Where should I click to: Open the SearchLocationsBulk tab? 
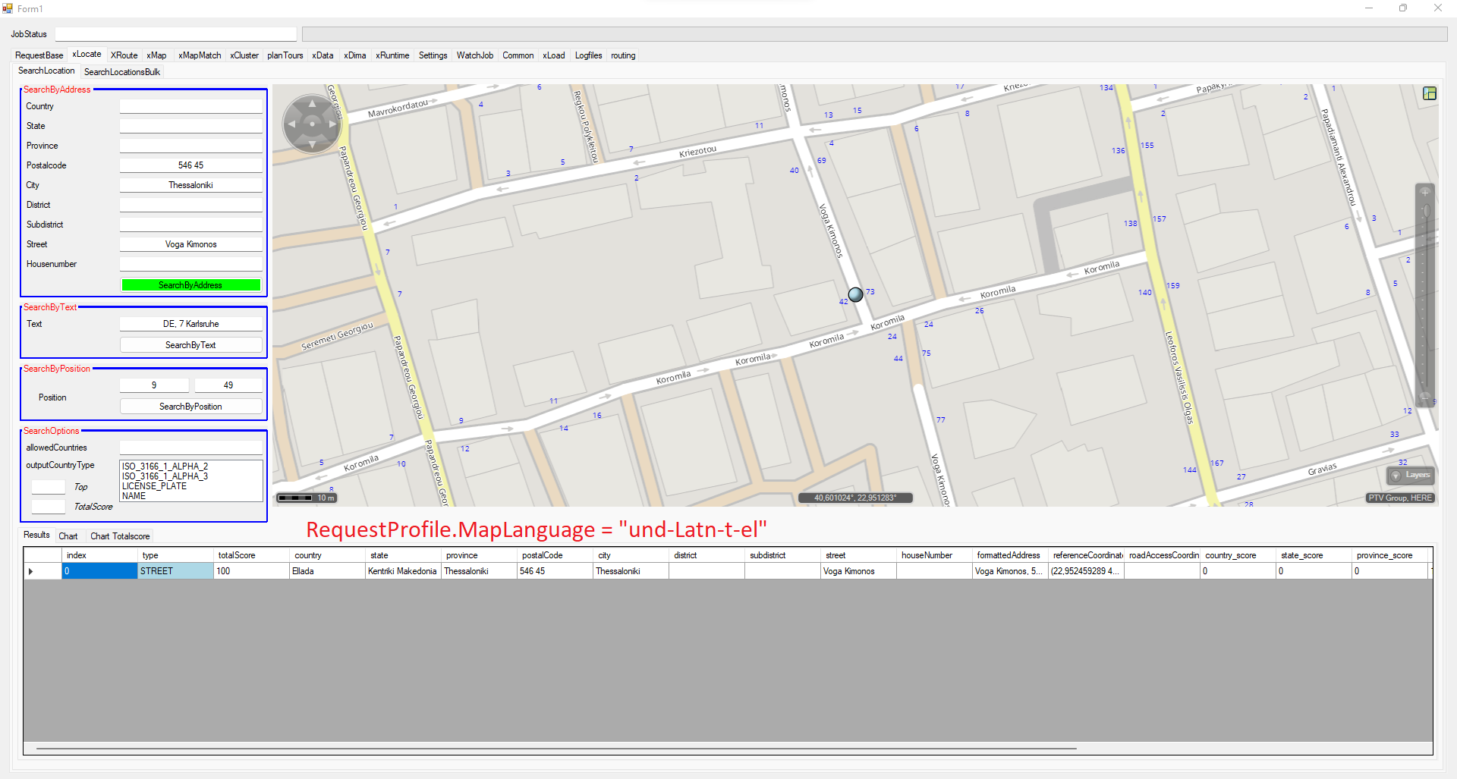pos(121,72)
